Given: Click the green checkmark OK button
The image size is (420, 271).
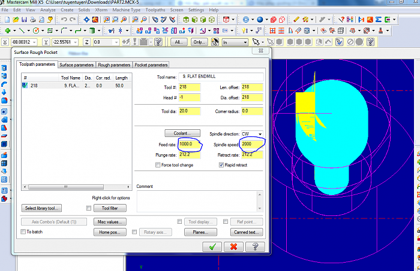Looking at the screenshot, I should tap(212, 246).
